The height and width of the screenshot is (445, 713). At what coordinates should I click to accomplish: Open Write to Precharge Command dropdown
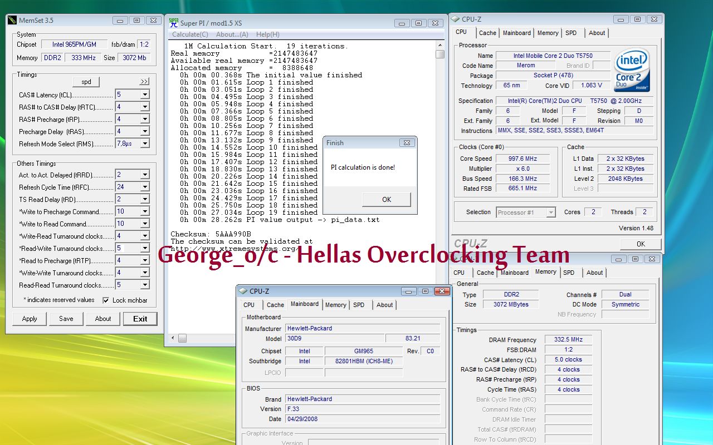tap(145, 211)
